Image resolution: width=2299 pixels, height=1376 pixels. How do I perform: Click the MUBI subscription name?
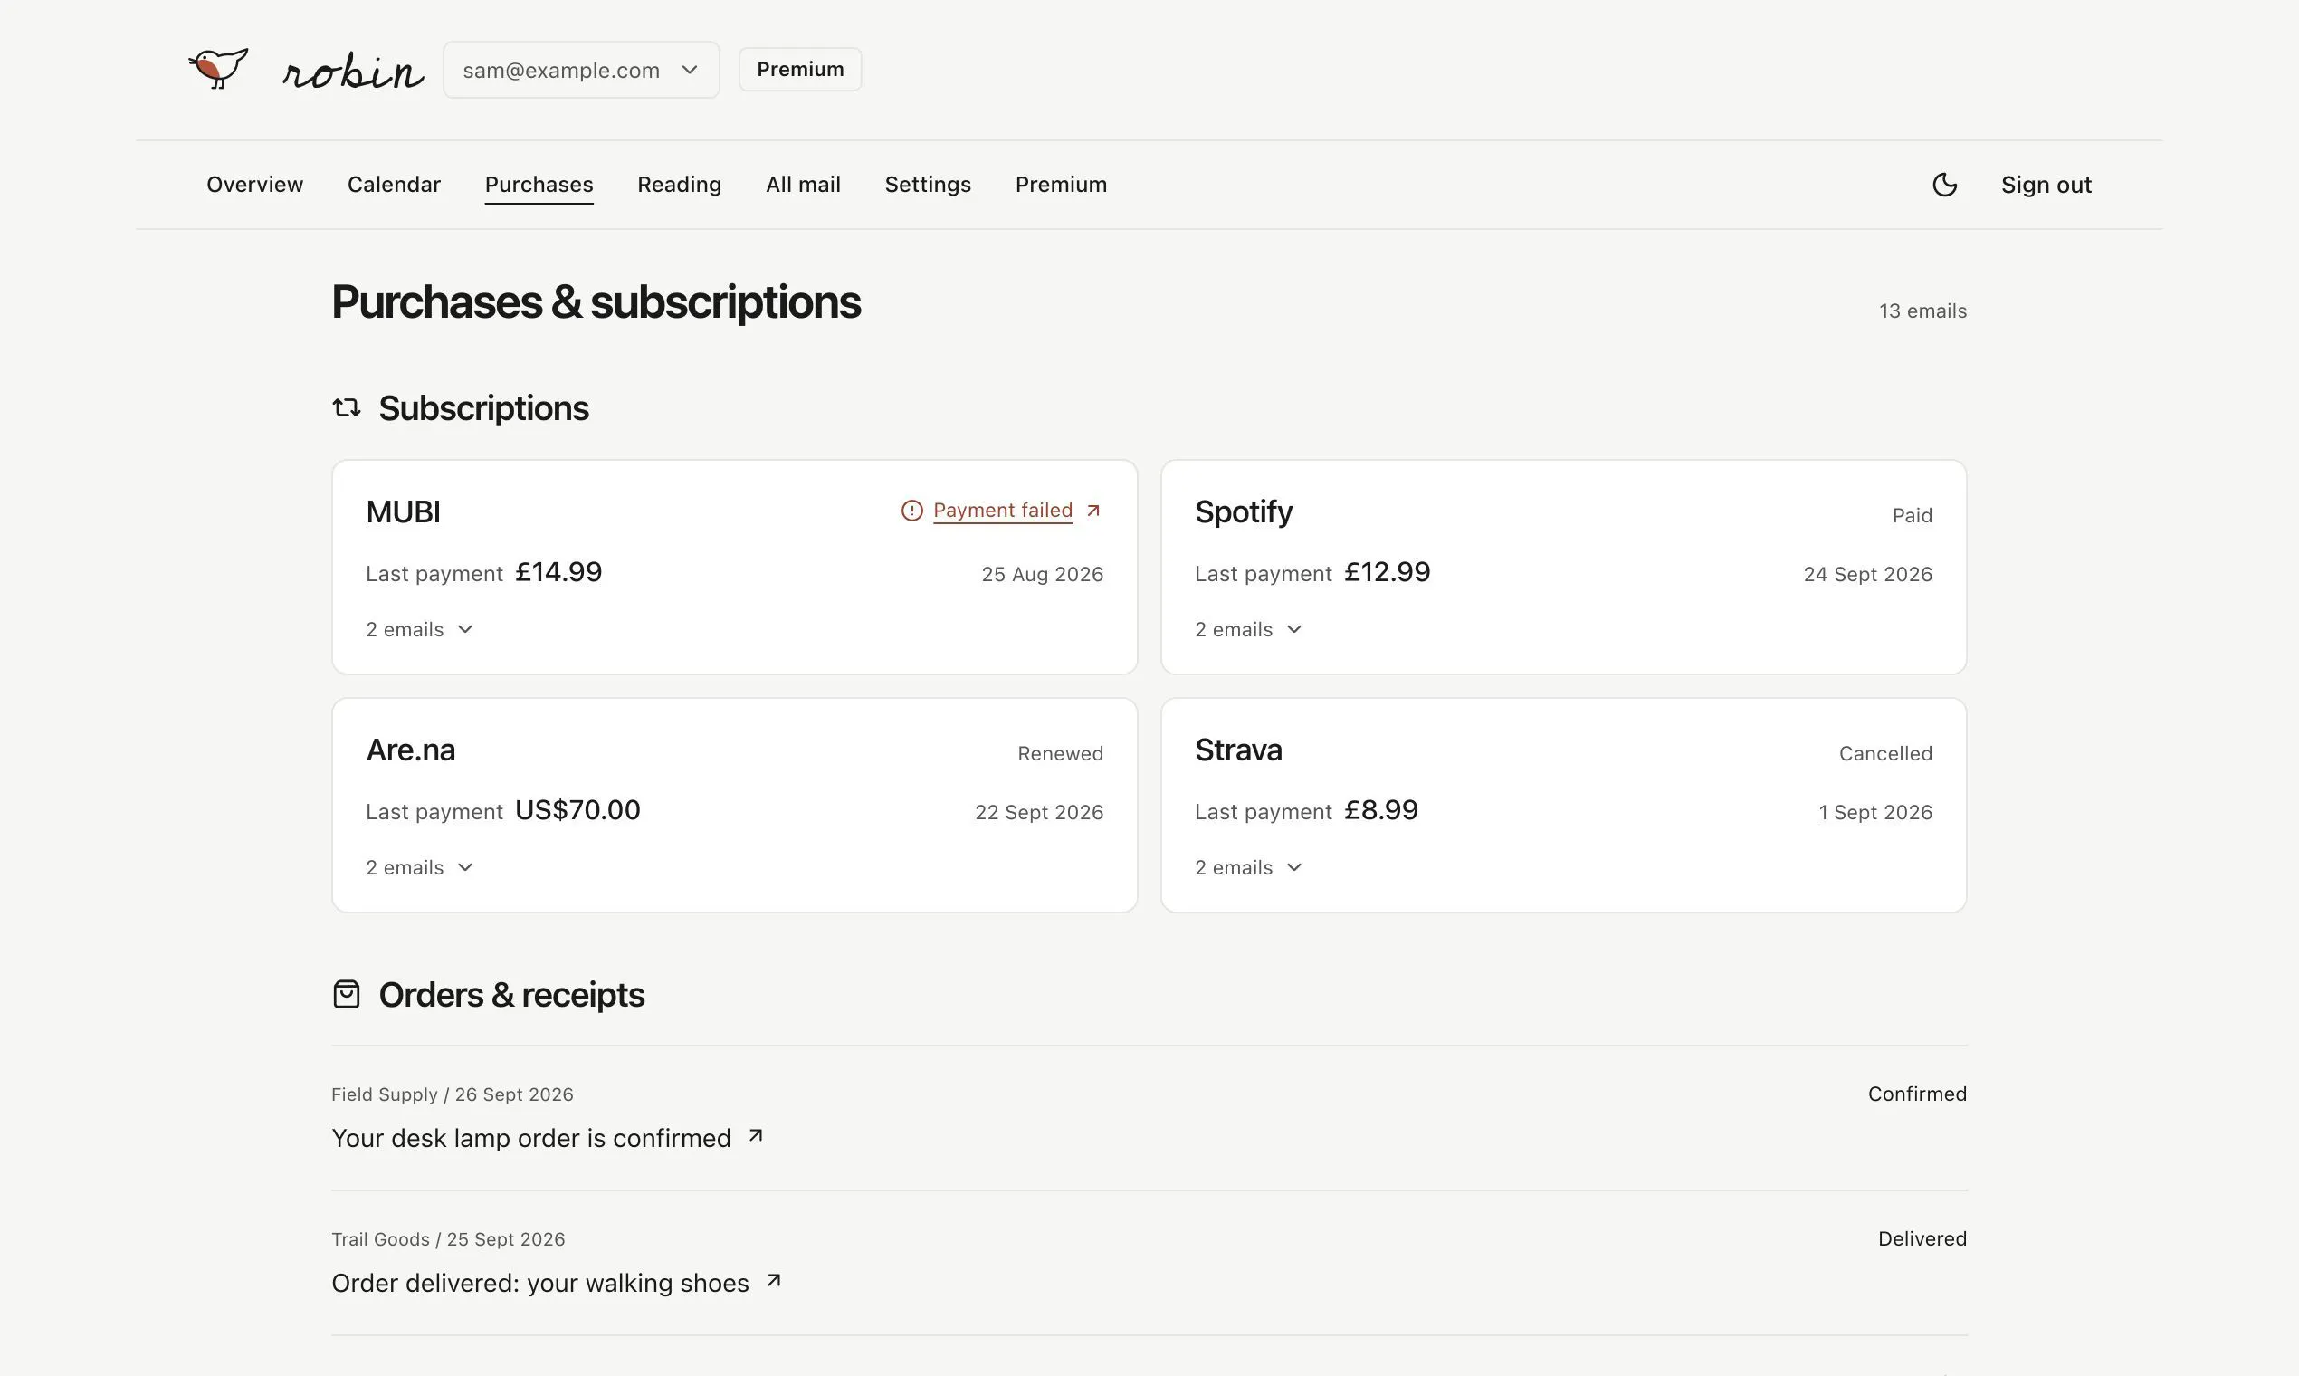coord(404,511)
